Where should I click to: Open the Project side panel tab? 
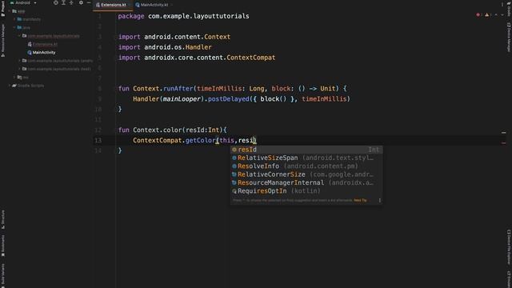(3, 9)
